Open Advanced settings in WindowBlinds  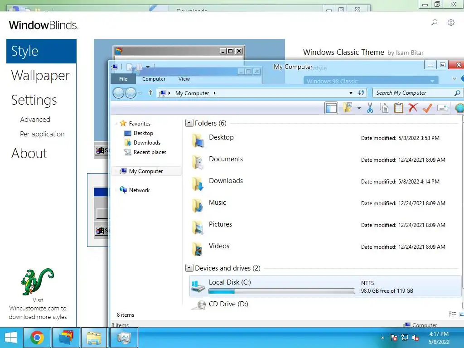[x=35, y=119]
